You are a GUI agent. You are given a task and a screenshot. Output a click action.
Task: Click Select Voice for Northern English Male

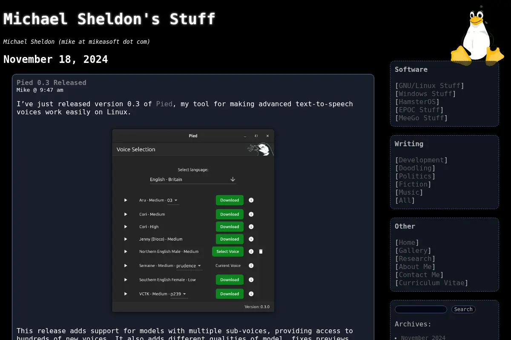click(x=228, y=252)
